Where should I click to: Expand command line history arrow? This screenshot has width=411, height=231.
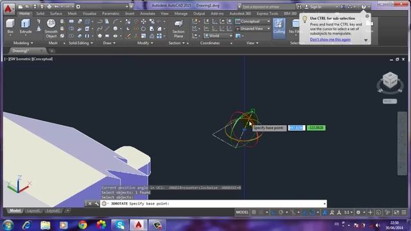click(324, 203)
